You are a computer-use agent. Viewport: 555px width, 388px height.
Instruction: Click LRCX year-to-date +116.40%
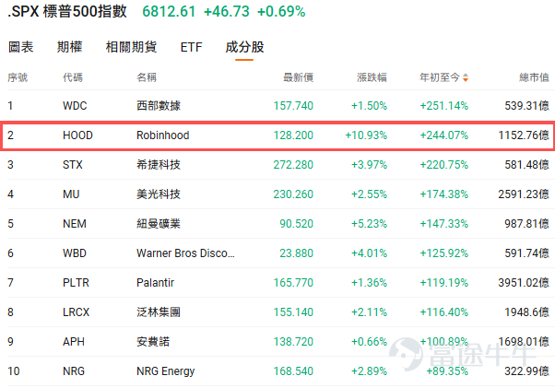tap(443, 312)
